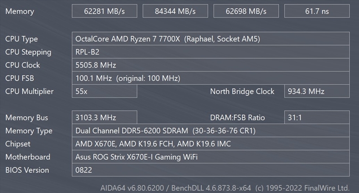Screen dimensions: 359x193
Task: Click the CPU Stepping RPL-B2 field
Action: click(210, 52)
